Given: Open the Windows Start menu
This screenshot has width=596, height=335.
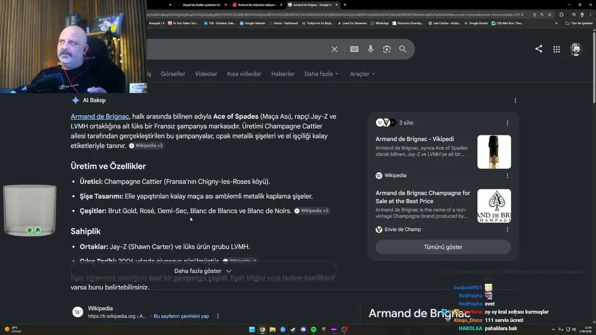Looking at the screenshot, I should click(252, 329).
